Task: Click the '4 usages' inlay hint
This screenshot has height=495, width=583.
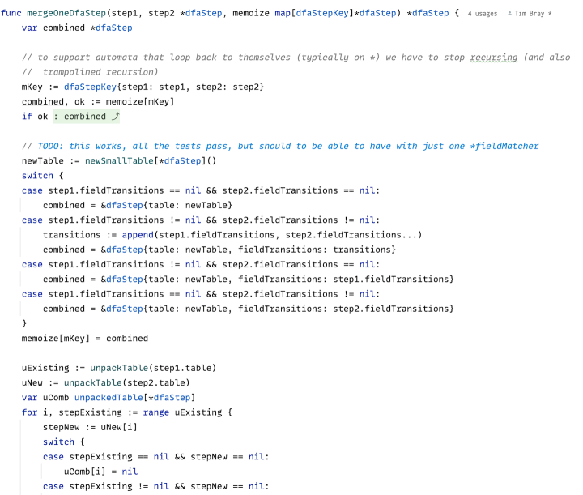Action: coord(483,14)
